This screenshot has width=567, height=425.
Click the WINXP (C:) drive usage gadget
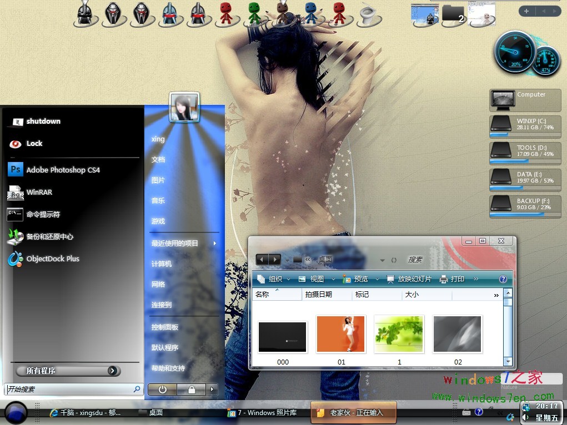click(x=525, y=125)
